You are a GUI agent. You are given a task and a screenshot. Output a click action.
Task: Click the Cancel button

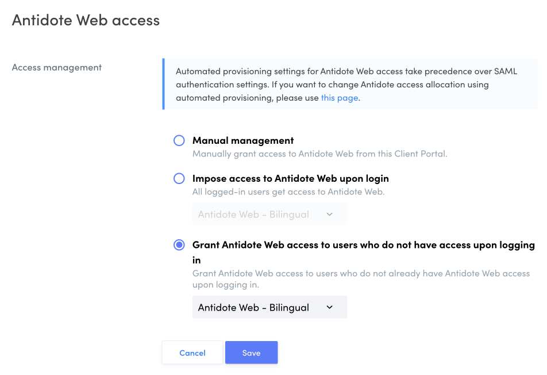pos(192,353)
